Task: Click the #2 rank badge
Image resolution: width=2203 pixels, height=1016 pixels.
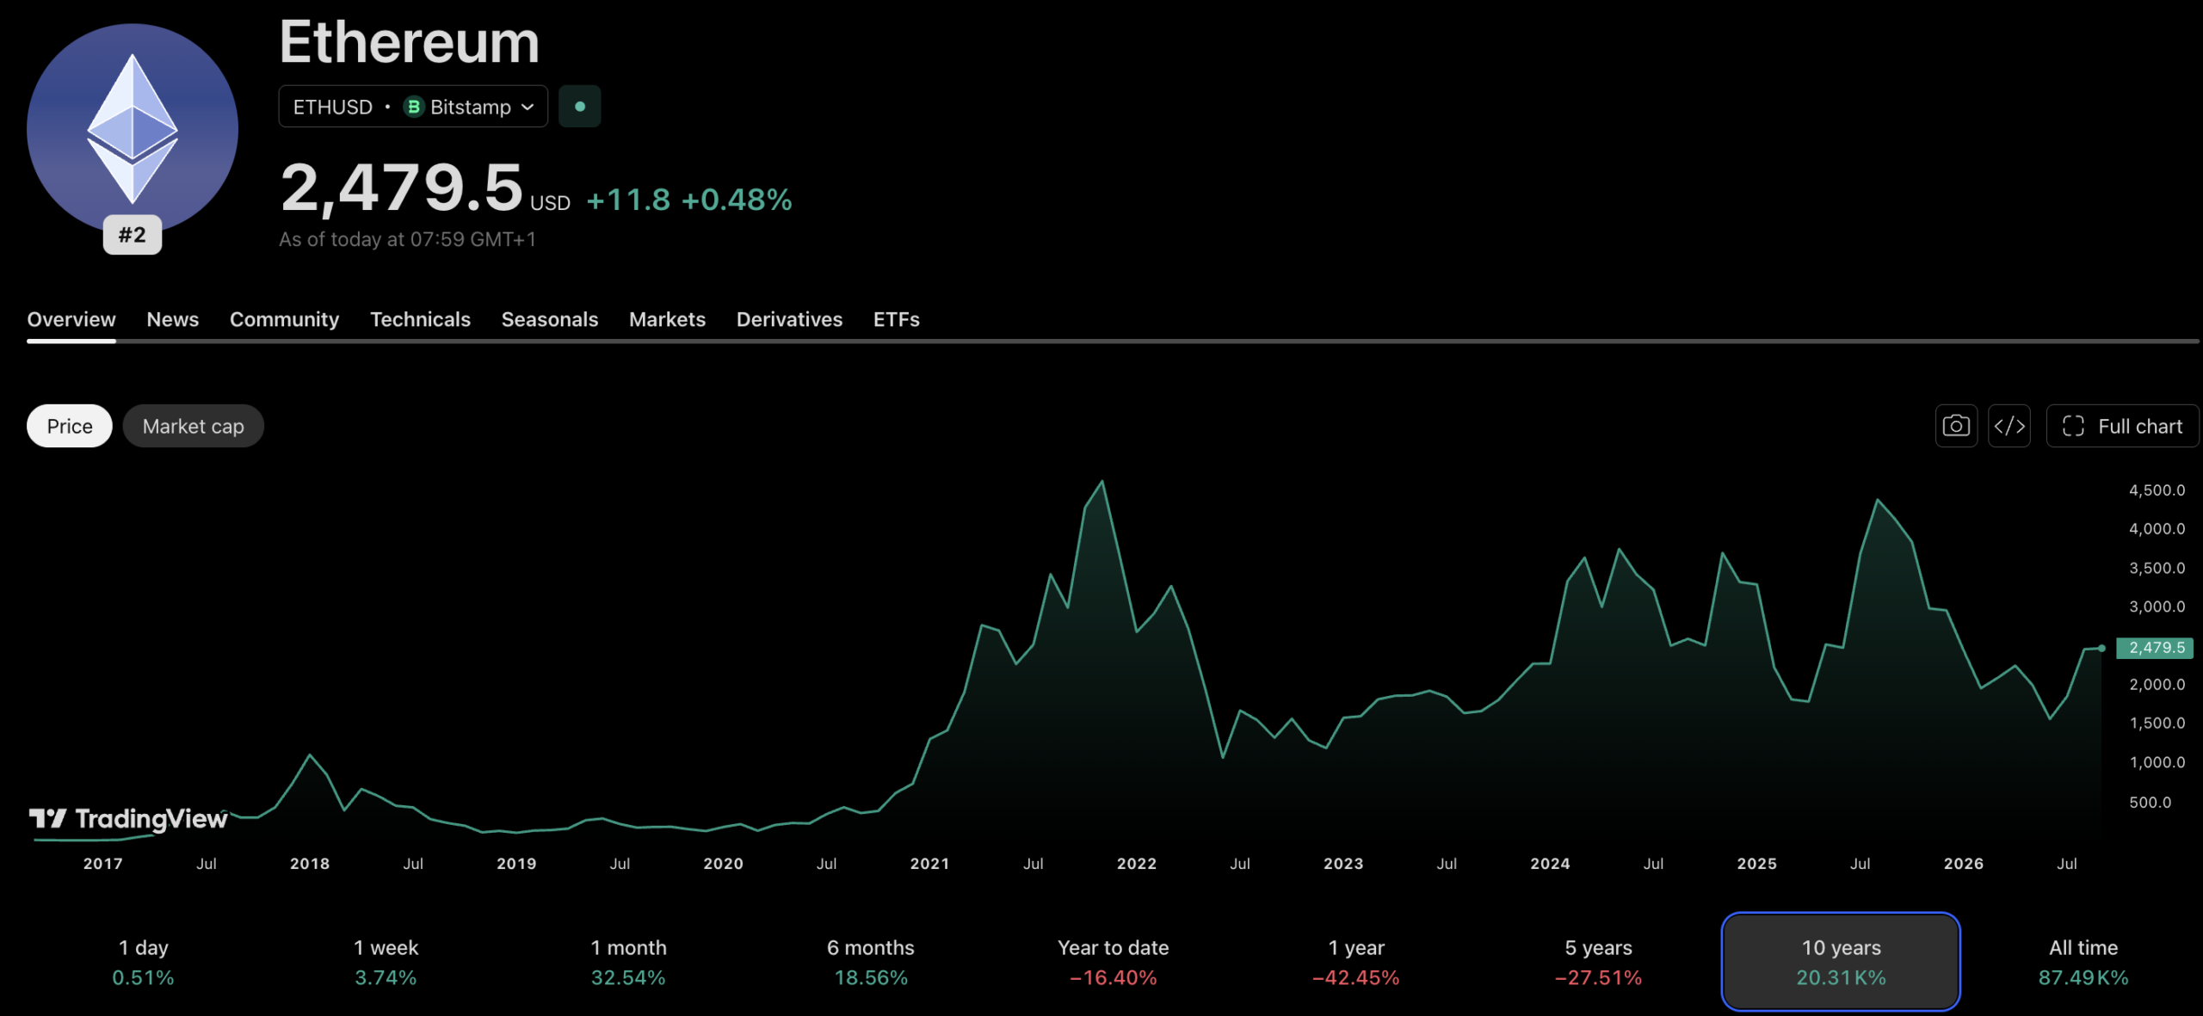Action: click(133, 234)
